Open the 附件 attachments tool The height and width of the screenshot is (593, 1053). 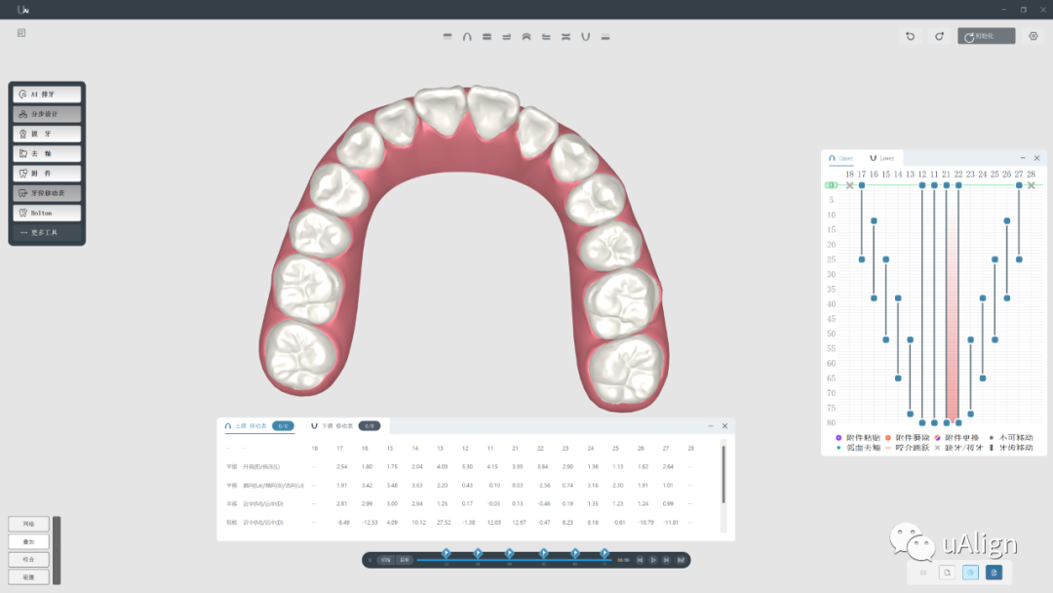pyautogui.click(x=47, y=174)
